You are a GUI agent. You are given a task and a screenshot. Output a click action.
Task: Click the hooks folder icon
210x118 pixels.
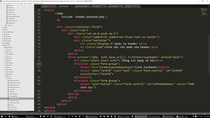[x=7, y=61]
